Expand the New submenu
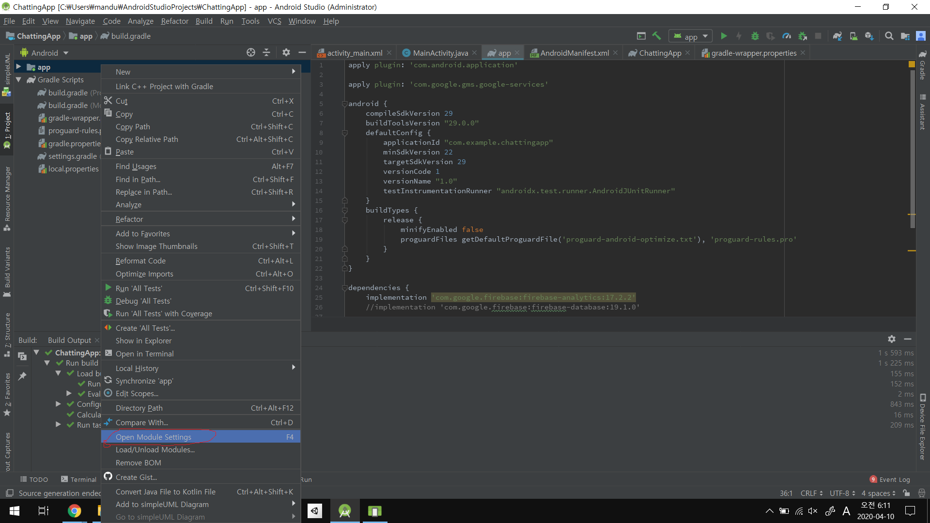Screen dimensions: 930x523 pyautogui.click(x=201, y=72)
